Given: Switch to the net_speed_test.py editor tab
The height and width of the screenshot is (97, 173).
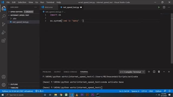Looking at the screenshot, I should click(71, 7).
